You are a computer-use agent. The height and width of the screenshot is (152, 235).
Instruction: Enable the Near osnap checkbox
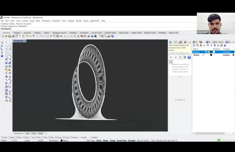pyautogui.click(x=9, y=137)
